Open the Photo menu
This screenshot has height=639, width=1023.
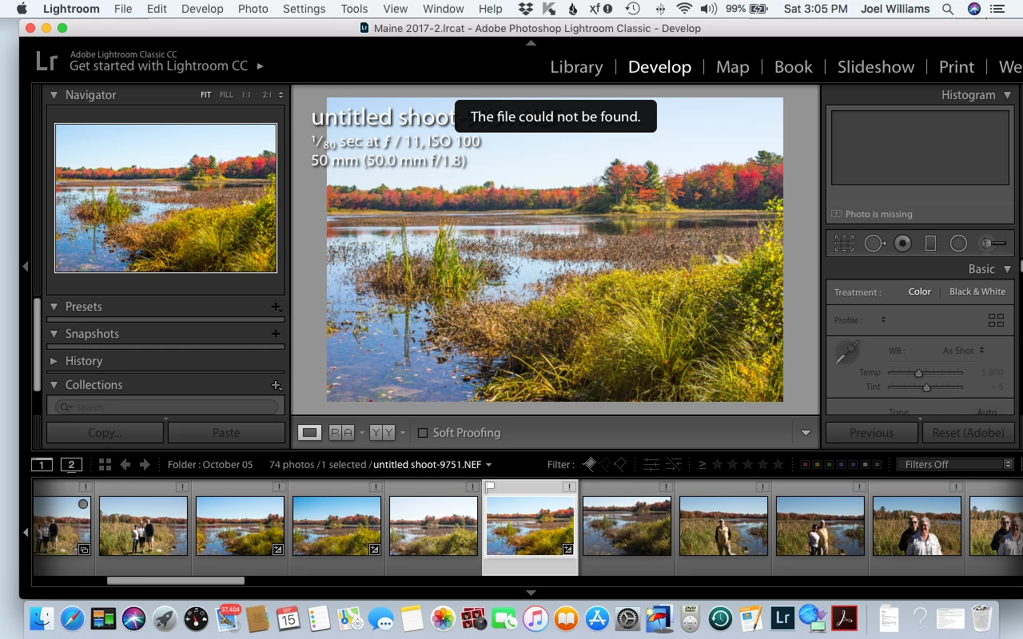pyautogui.click(x=253, y=10)
